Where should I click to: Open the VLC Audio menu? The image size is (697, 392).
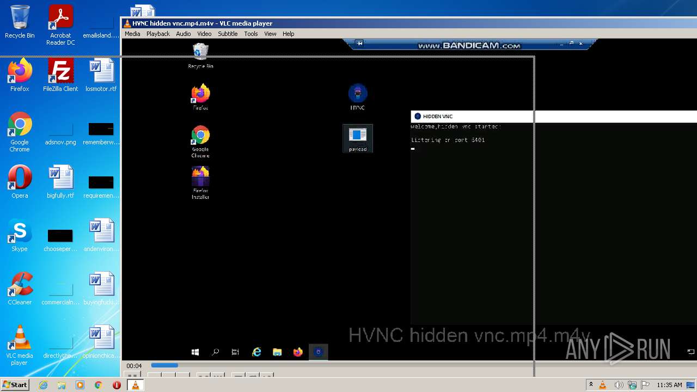pos(184,34)
